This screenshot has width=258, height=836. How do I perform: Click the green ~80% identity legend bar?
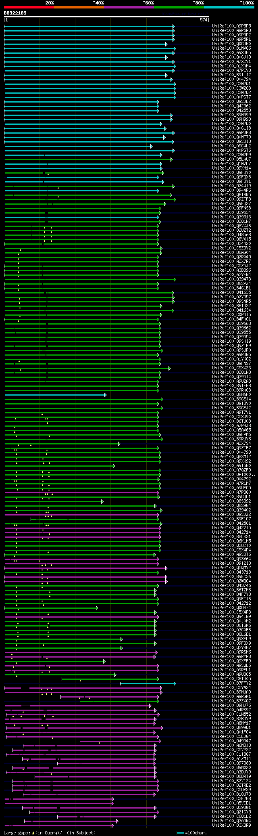[179, 7]
